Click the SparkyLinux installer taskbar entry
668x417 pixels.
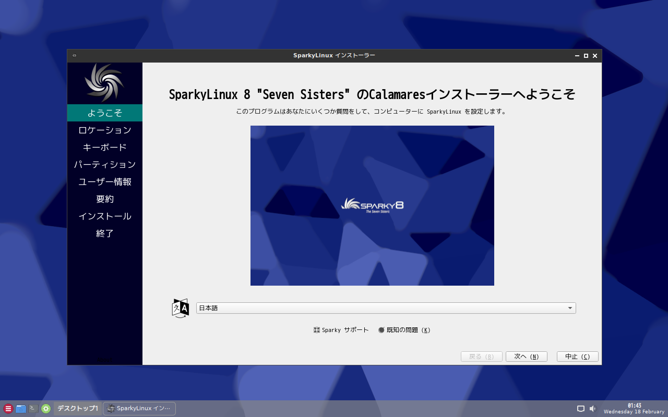point(139,409)
